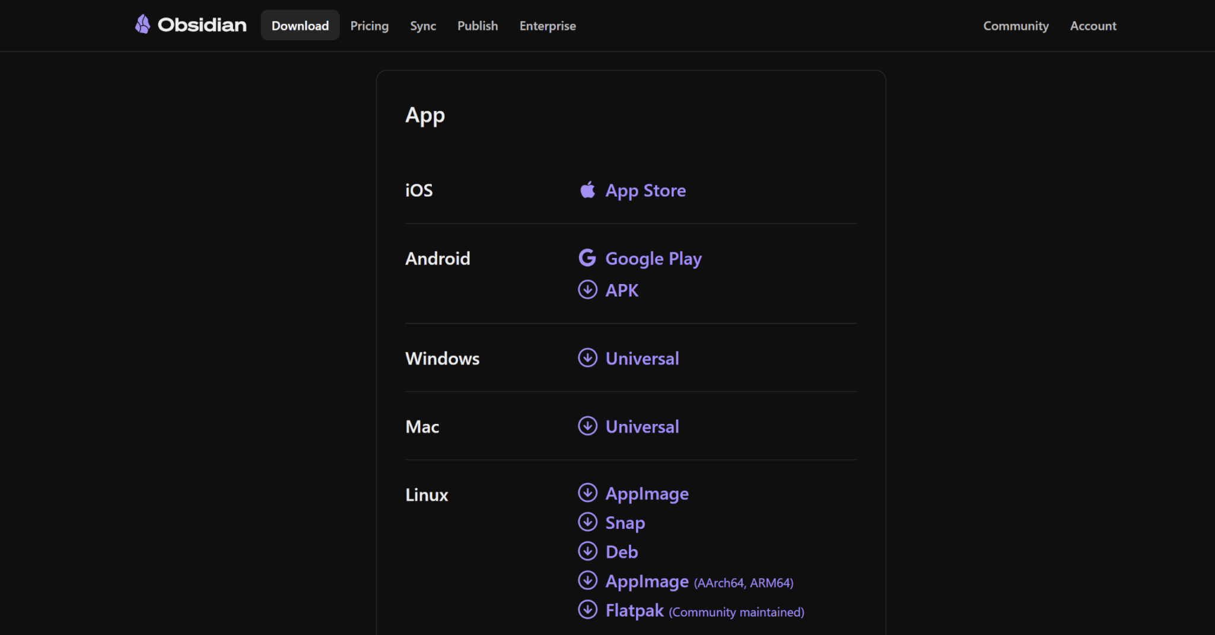The width and height of the screenshot is (1215, 635).
Task: Click the Obsidian wordmark
Action: [x=202, y=25]
